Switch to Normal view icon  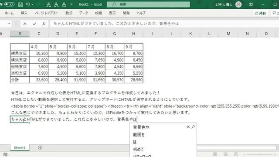[215, 154]
